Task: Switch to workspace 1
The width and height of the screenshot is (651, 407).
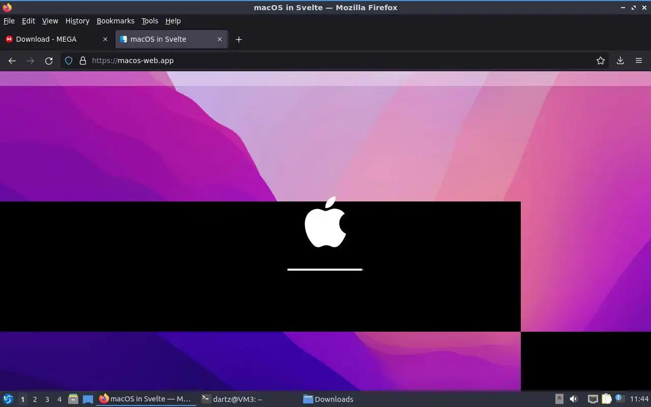Action: (x=22, y=399)
